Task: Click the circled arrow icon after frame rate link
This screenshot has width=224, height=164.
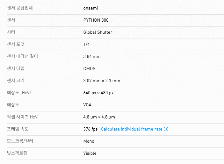Action: (x=166, y=129)
